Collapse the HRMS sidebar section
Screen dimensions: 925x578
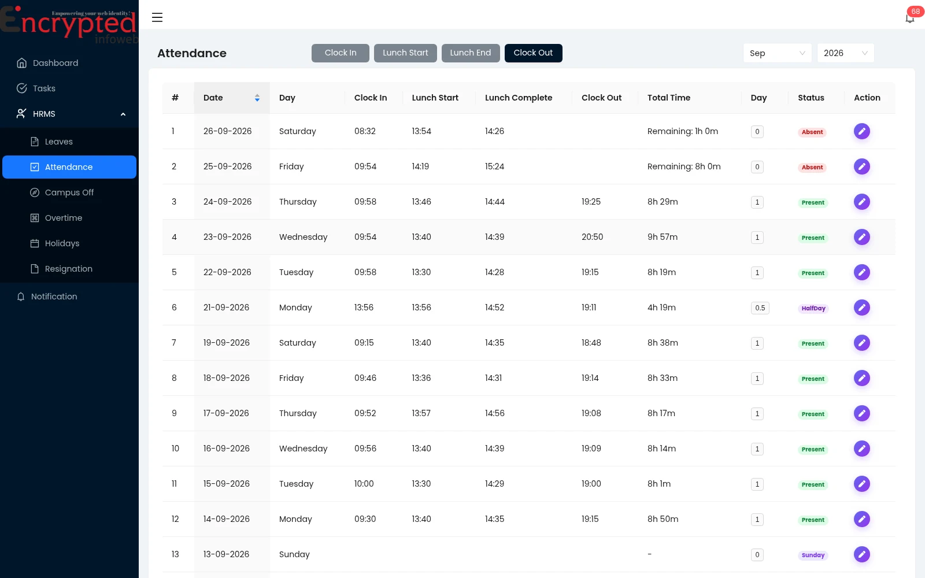(69, 114)
